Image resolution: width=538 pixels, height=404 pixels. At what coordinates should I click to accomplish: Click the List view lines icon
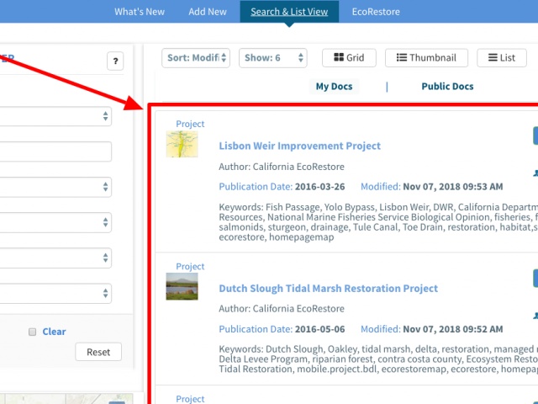click(x=493, y=57)
